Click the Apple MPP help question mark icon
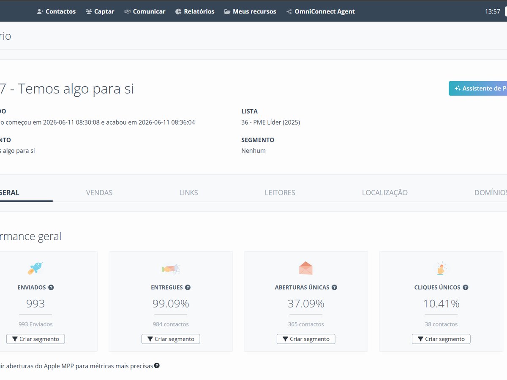This screenshot has height=380, width=507. click(157, 366)
